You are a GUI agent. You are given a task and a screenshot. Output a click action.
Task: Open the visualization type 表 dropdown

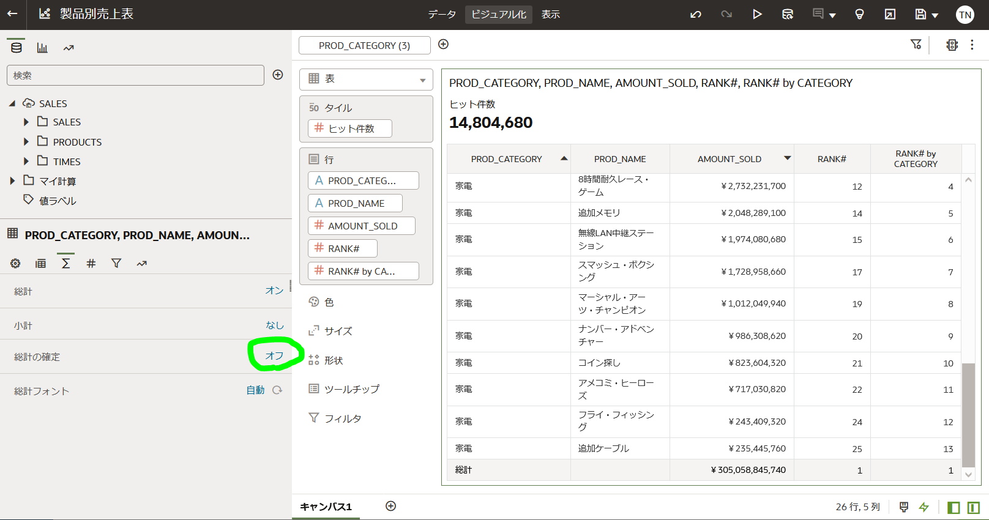pos(366,79)
